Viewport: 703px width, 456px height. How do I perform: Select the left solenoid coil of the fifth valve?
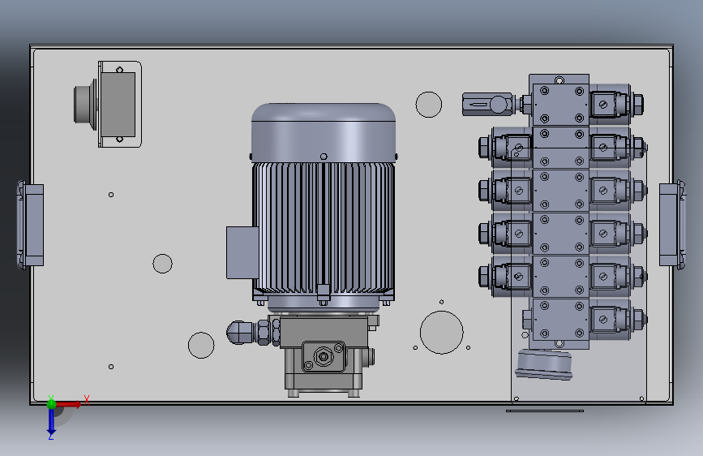pos(512,277)
